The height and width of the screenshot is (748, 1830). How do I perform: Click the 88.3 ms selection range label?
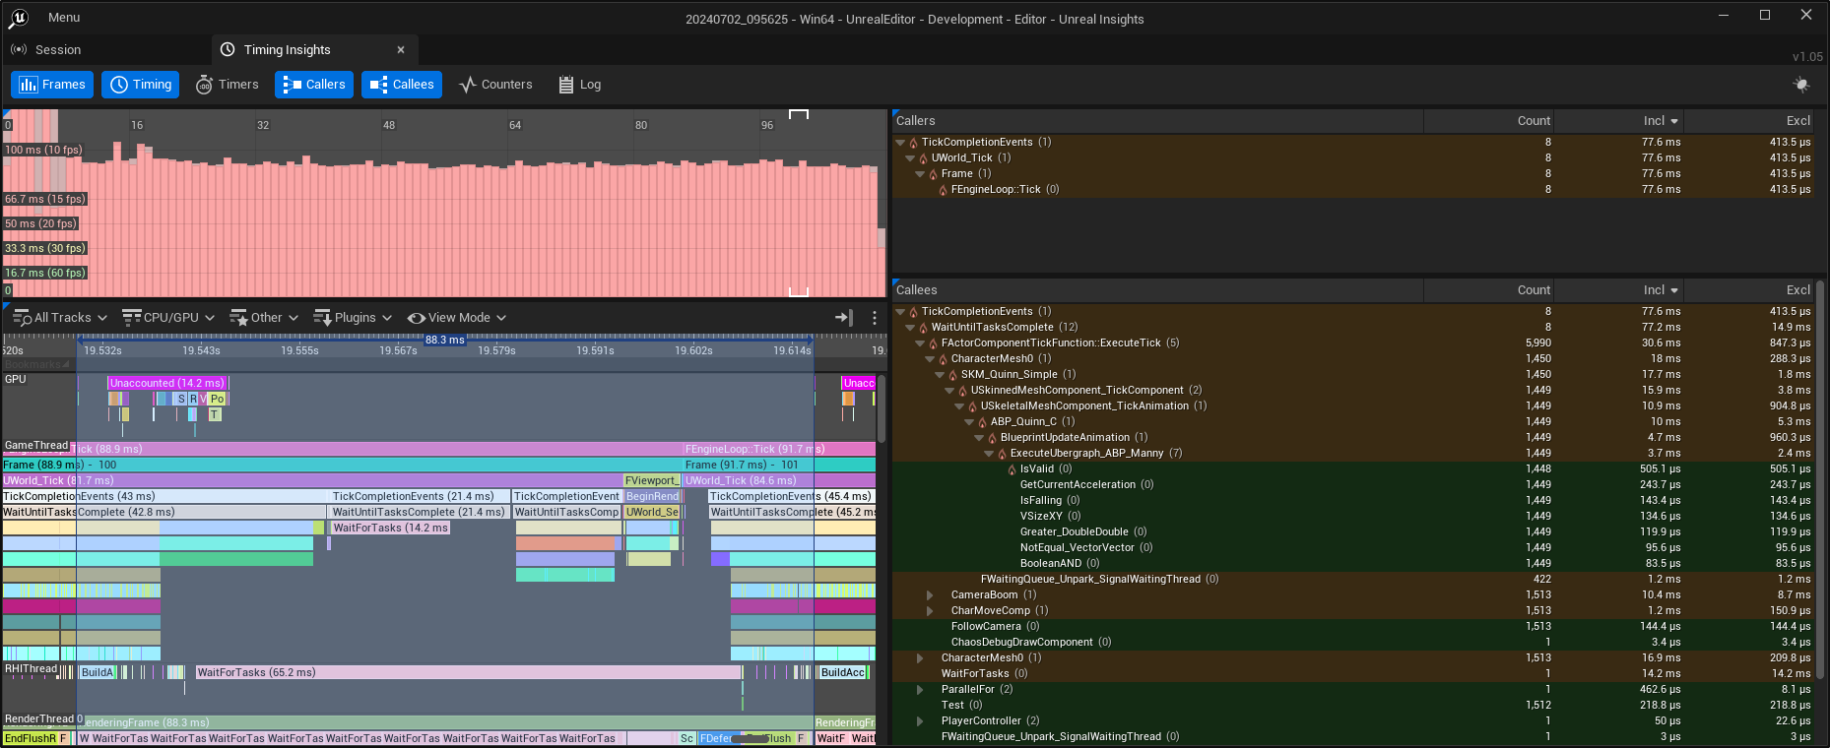coord(444,340)
